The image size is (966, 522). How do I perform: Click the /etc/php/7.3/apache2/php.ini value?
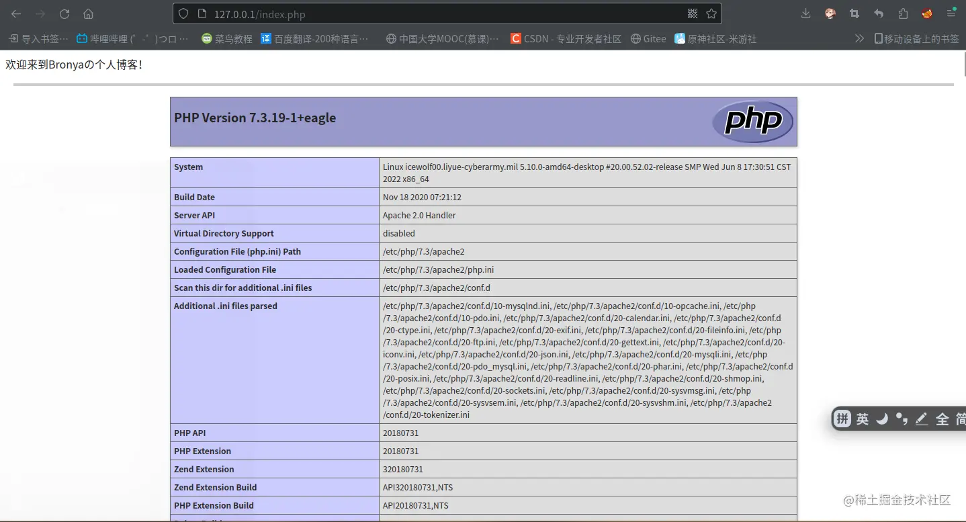click(x=438, y=270)
